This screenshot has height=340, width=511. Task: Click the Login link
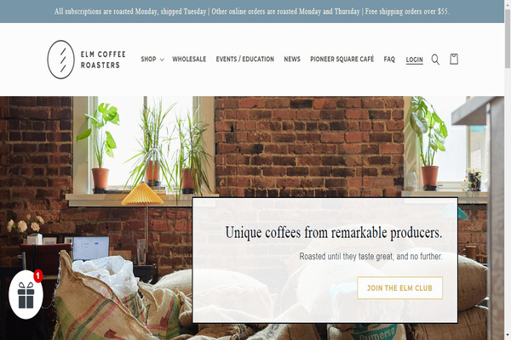pos(414,59)
